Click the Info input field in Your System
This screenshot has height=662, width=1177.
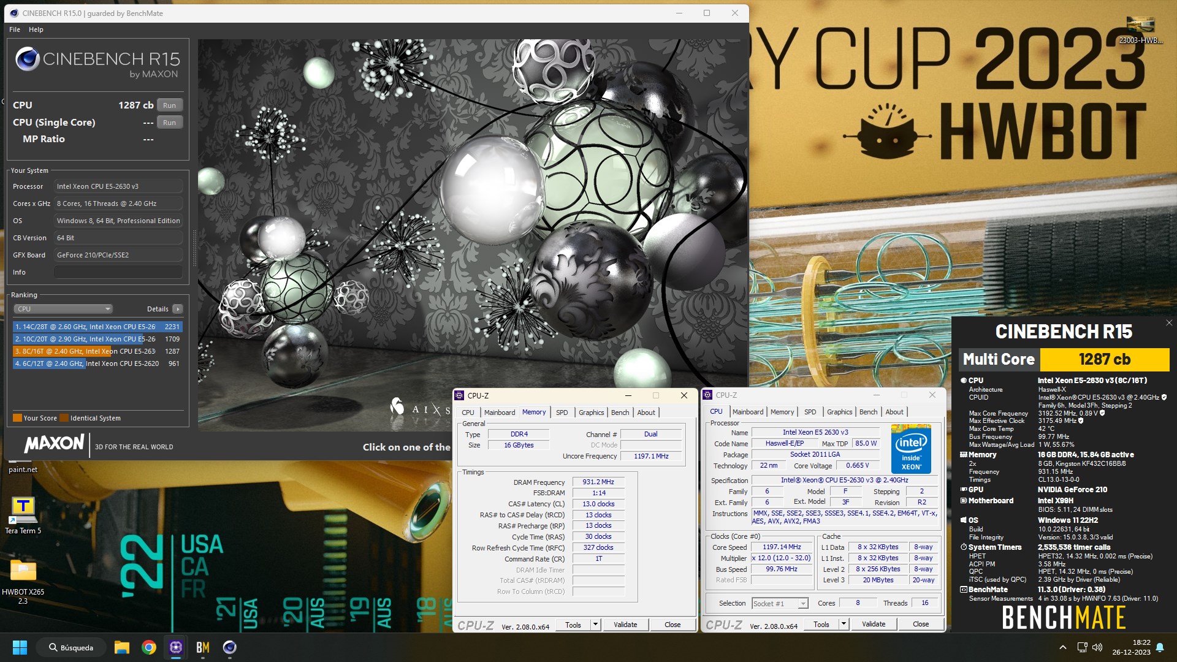pyautogui.click(x=118, y=272)
